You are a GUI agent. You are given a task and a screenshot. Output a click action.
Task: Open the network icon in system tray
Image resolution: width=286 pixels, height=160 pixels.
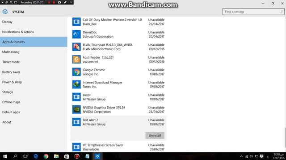point(247,156)
